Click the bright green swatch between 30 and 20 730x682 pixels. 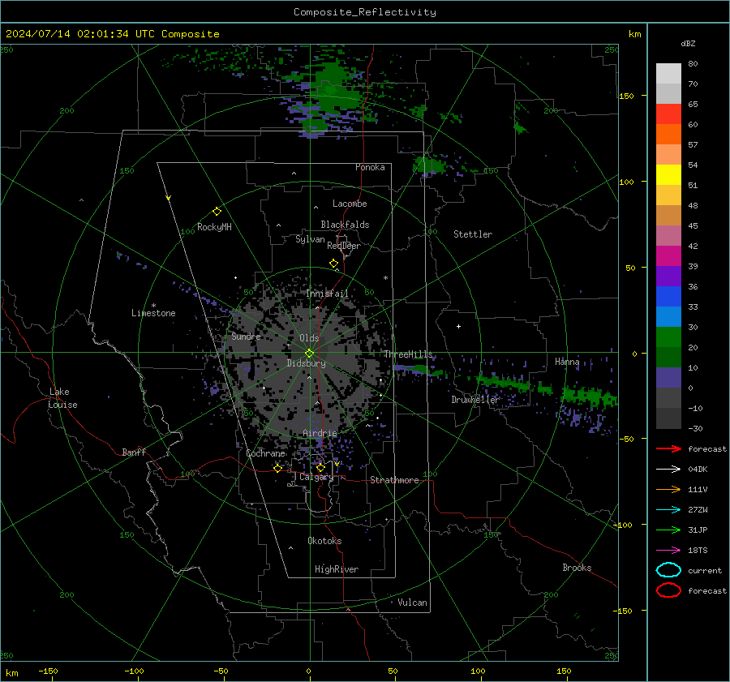668,337
